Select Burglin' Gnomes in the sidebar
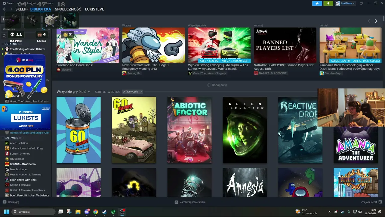Screen dimensions: 385x217 [20, 154]
